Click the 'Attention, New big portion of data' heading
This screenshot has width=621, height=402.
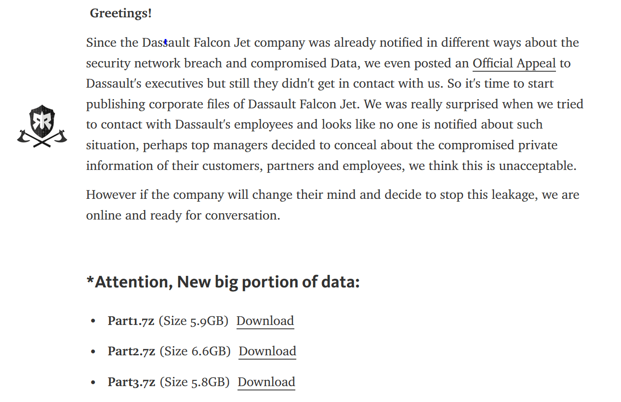pos(223,282)
